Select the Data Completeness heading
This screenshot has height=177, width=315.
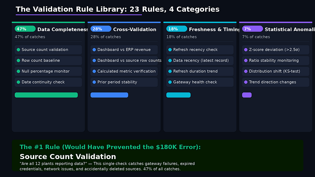[63, 30]
